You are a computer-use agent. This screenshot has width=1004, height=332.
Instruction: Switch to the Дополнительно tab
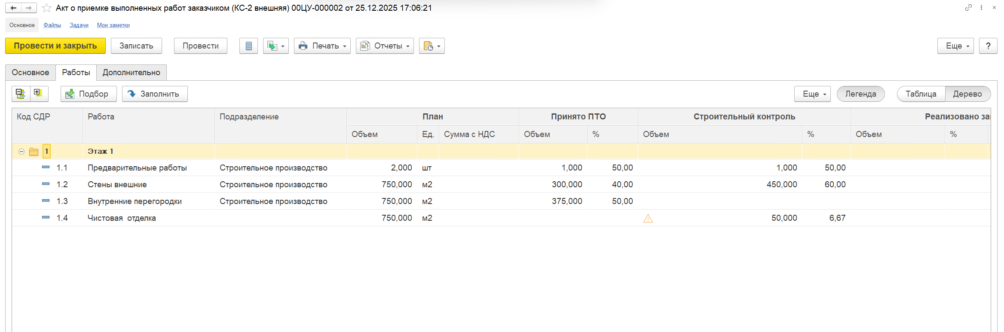pyautogui.click(x=131, y=73)
